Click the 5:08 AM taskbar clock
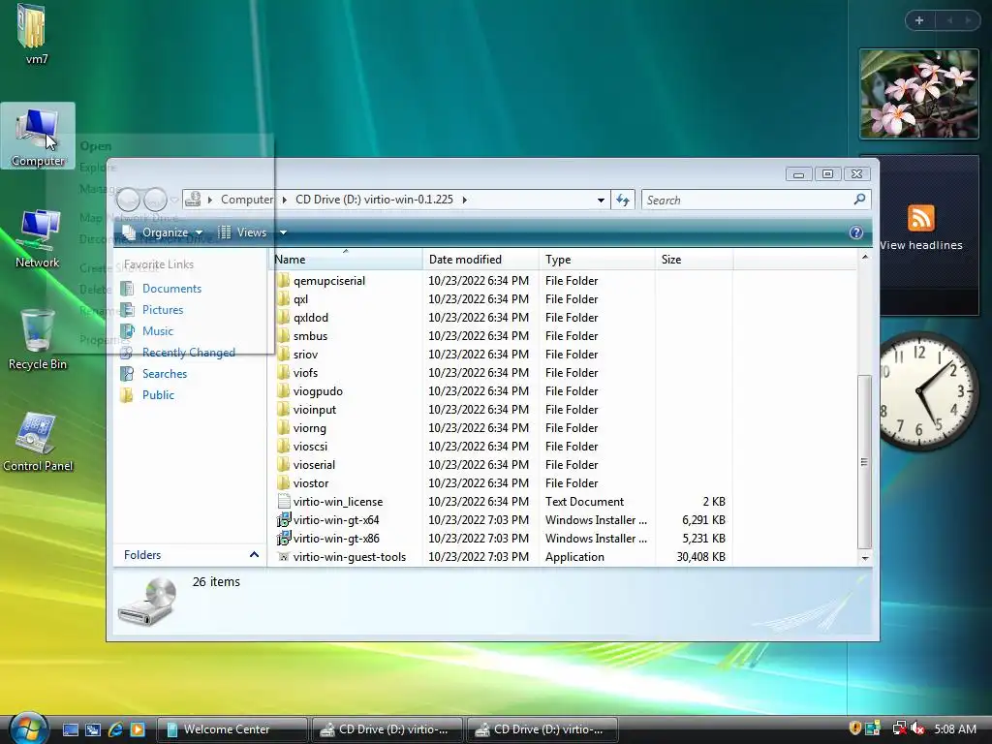The height and width of the screenshot is (744, 992). 955,729
